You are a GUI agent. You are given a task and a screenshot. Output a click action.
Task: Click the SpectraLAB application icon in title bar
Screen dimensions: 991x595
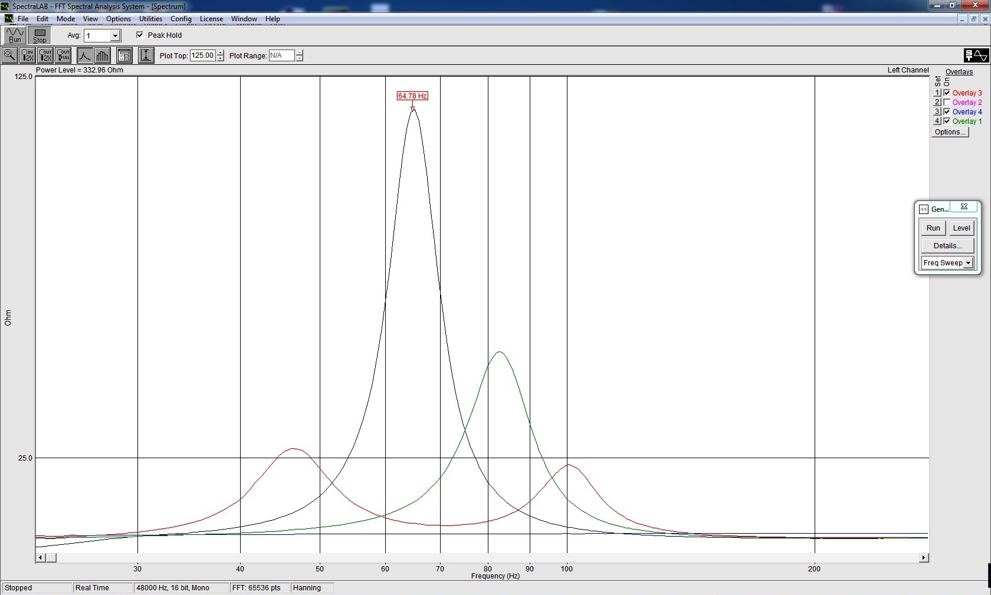tap(5, 6)
